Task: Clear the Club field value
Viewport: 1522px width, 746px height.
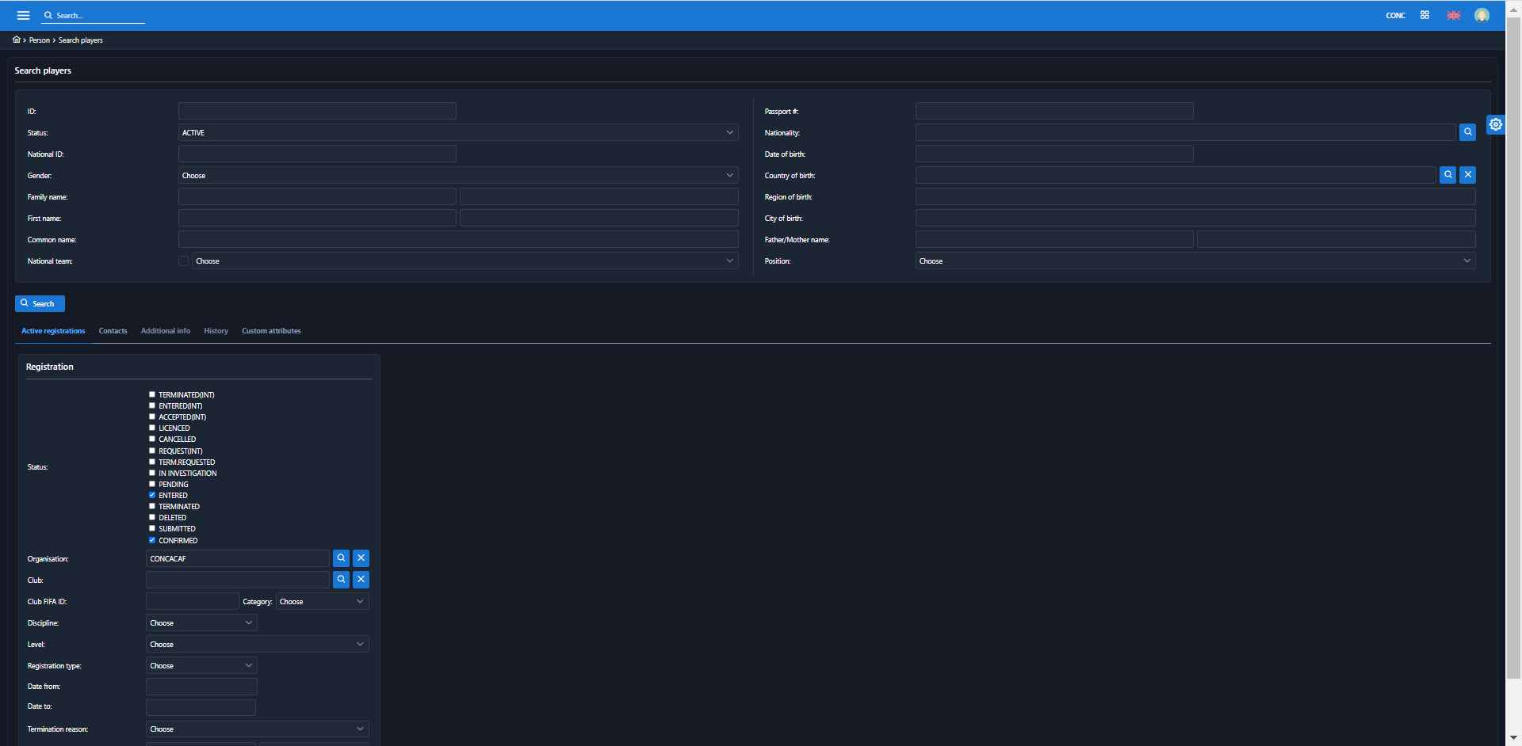Action: [x=361, y=580]
